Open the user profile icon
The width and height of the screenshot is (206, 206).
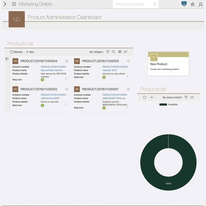(x=201, y=4)
